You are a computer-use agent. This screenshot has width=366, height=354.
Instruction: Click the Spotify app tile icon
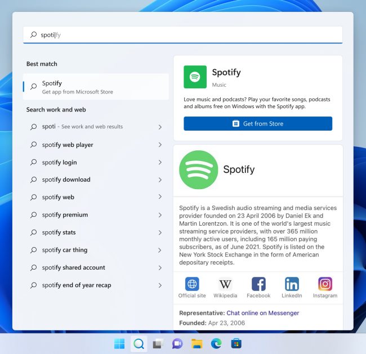click(x=195, y=77)
